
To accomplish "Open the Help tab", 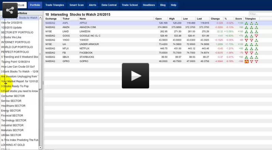I will [173, 5].
